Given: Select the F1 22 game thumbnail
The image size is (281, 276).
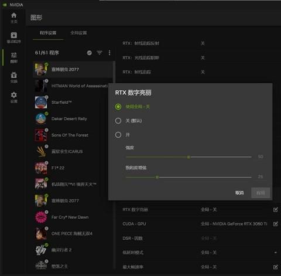Looking at the screenshot, I should tap(41, 168).
